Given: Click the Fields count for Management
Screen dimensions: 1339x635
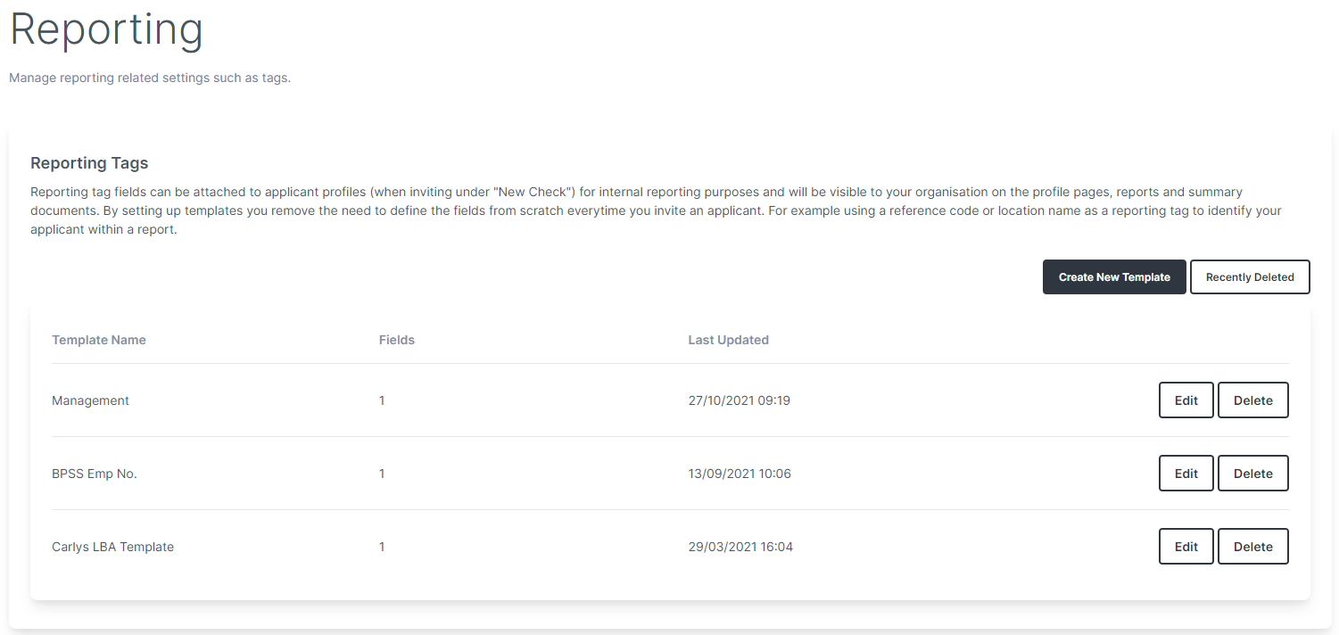Looking at the screenshot, I should [382, 400].
